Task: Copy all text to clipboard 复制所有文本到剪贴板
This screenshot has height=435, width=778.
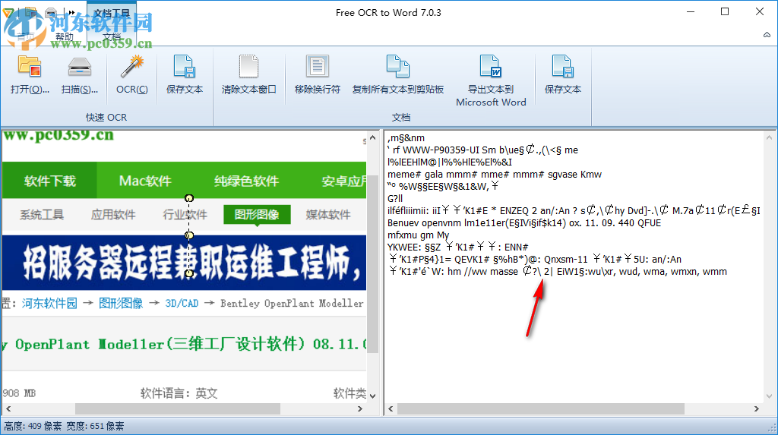Action: [398, 75]
